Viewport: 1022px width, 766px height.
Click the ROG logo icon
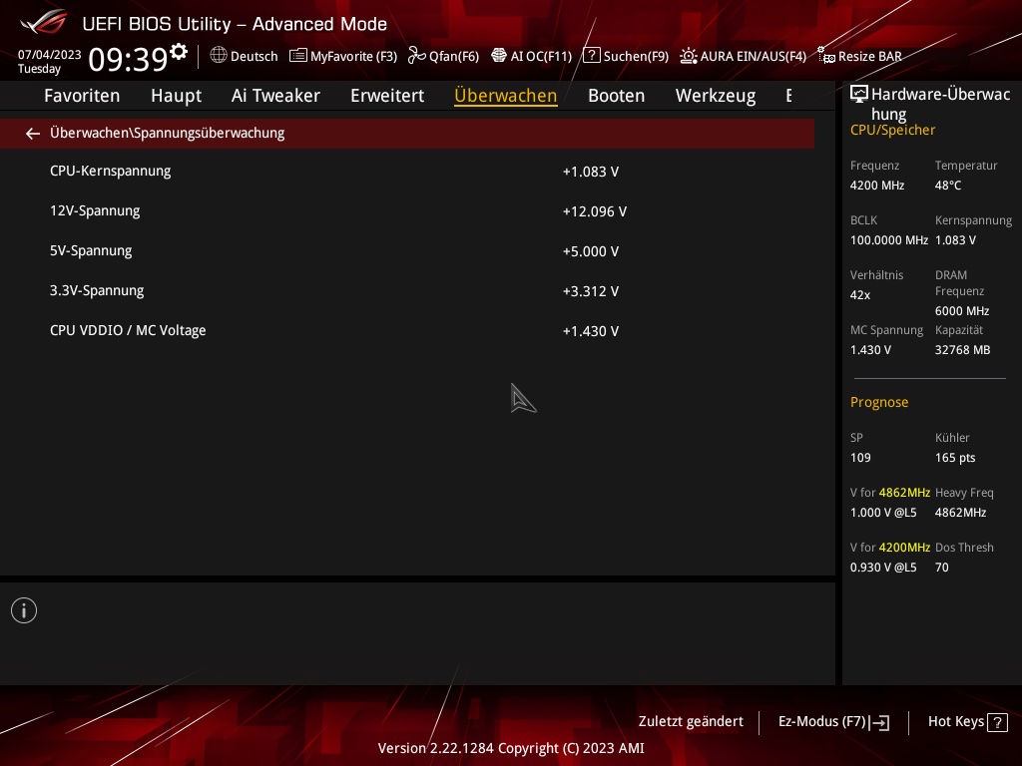44,22
